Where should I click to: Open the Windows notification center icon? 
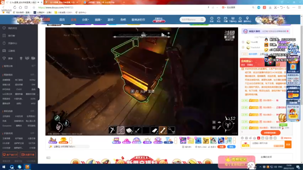pyautogui.click(x=298, y=167)
